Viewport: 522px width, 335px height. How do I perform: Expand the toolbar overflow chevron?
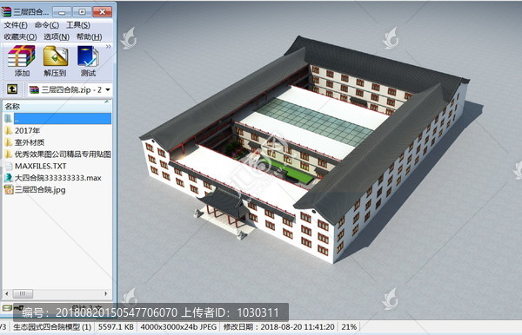108,47
